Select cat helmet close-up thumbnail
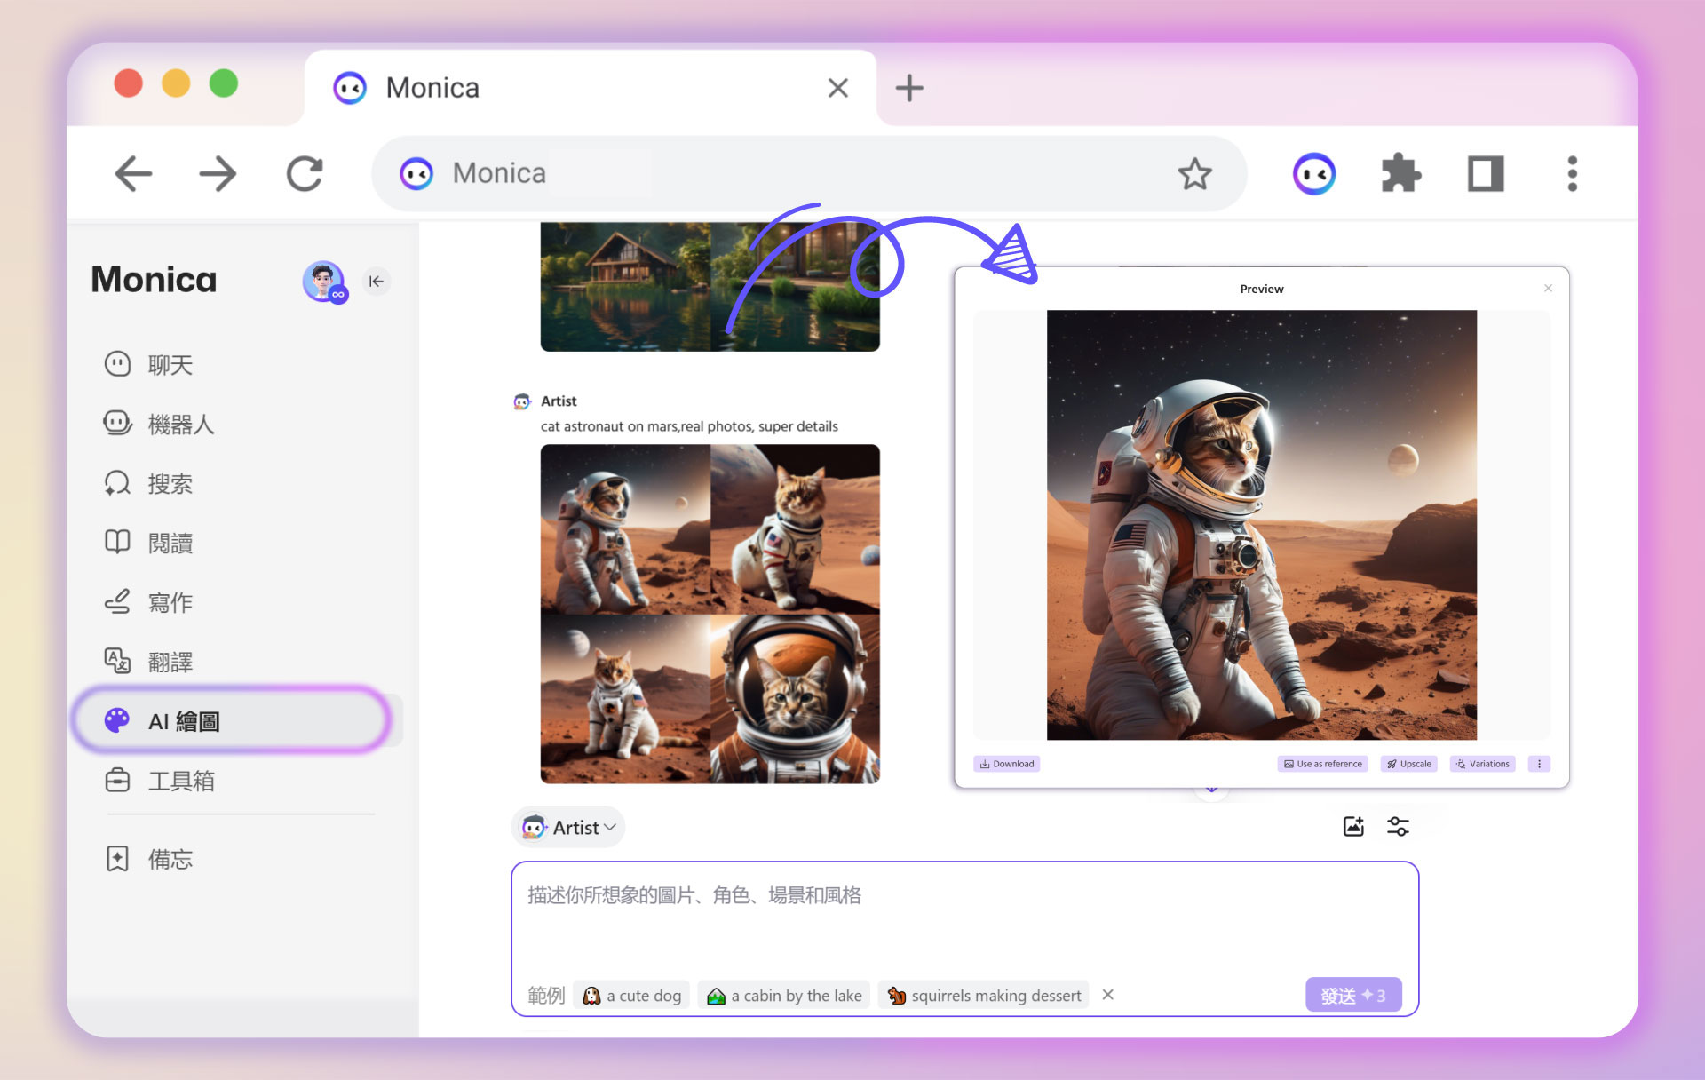 pos(795,699)
